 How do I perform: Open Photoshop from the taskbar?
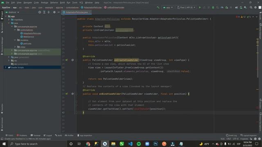[156, 144]
